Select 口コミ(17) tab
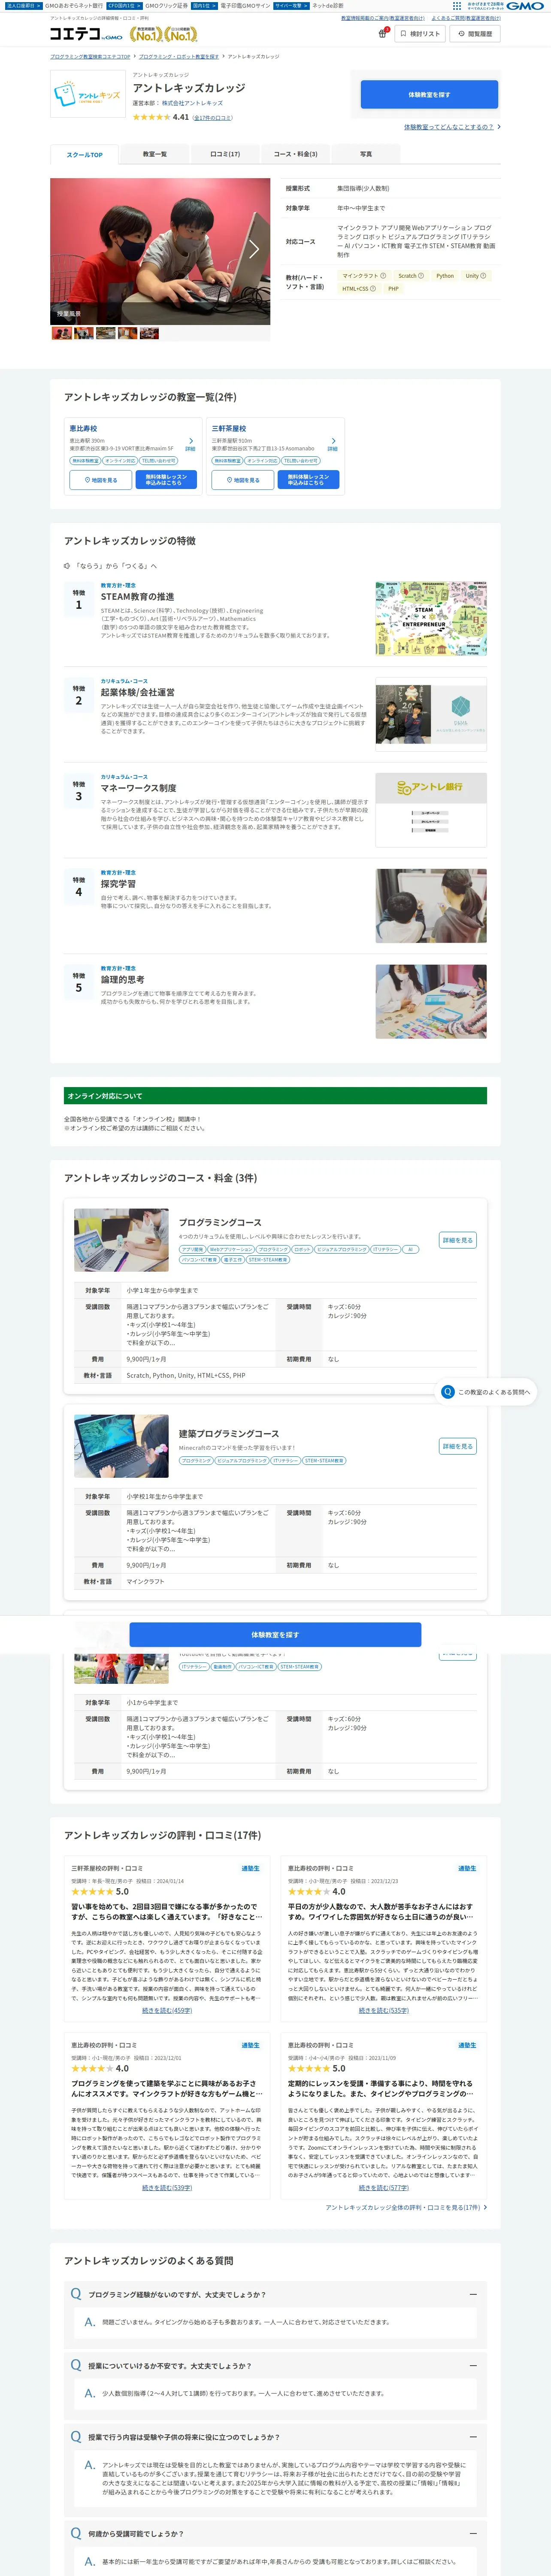The image size is (551, 2576). [225, 154]
